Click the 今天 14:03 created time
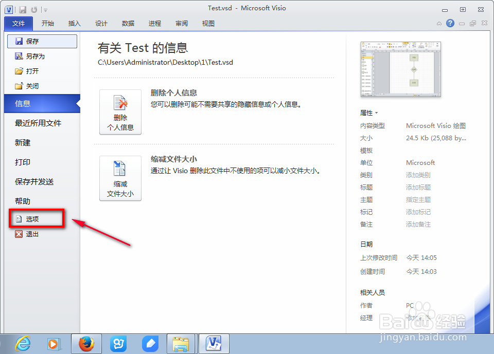 click(x=421, y=272)
